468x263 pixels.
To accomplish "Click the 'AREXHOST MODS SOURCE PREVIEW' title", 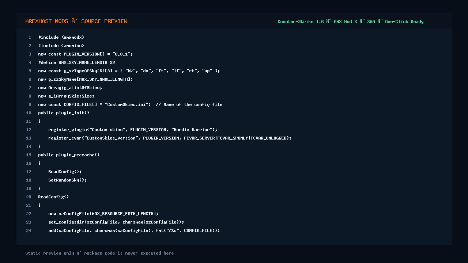I will coord(76,21).
